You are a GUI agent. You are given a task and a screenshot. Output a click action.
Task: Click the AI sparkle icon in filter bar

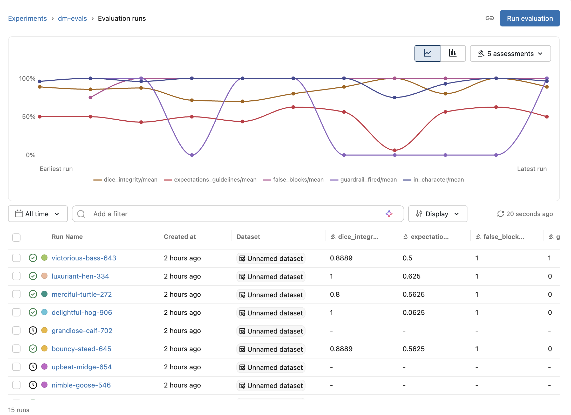389,214
